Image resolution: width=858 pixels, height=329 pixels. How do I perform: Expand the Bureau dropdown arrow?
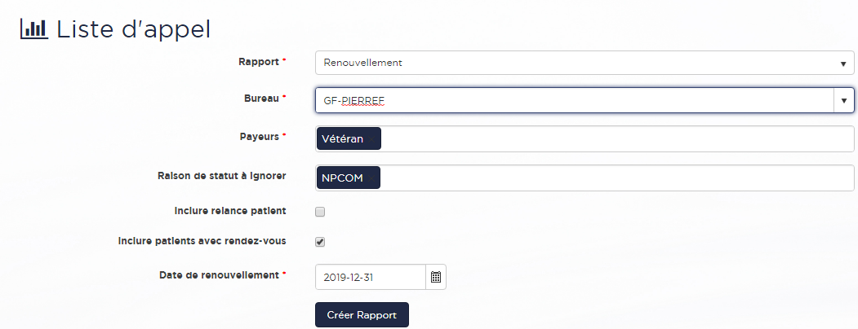(843, 100)
